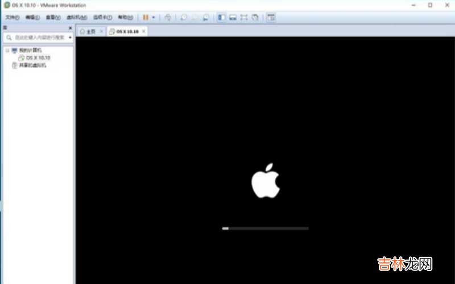Viewport: 455px width, 284px height.
Task: Open the power options dropdown arrow
Action: tap(154, 18)
